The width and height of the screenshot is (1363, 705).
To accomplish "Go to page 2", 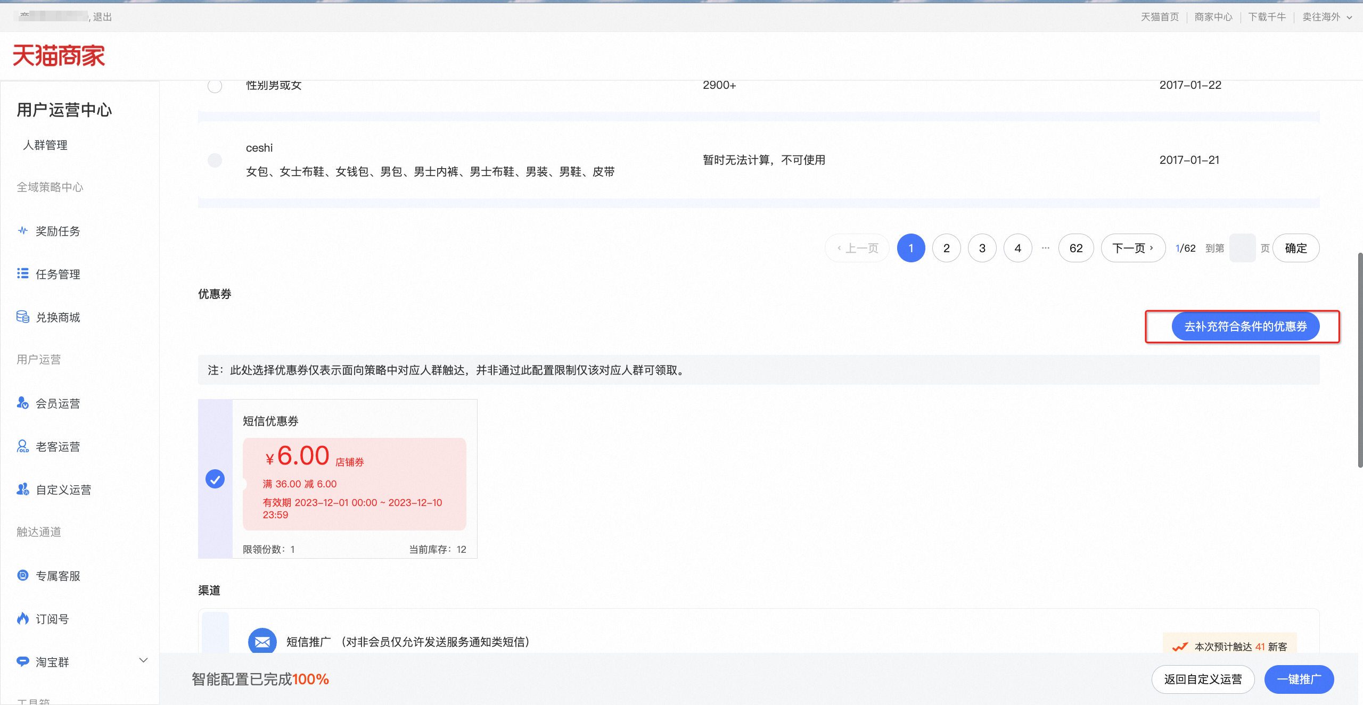I will [947, 248].
